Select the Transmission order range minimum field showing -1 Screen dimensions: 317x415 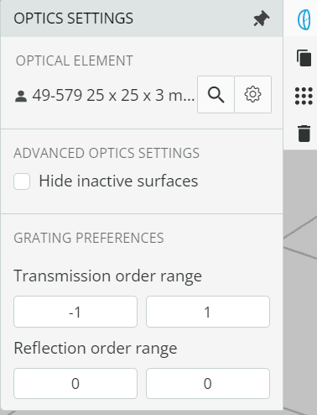point(75,312)
